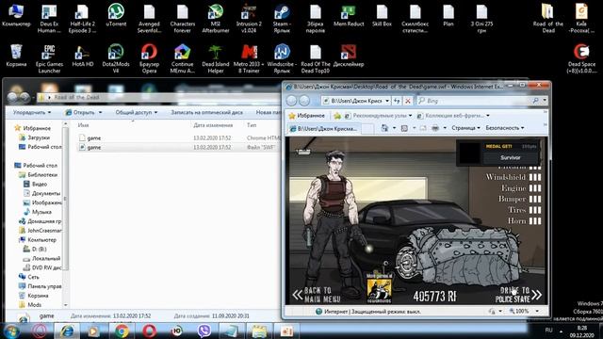Open the Страница dropdown menu
This screenshot has width=603, height=339.
click(465, 128)
